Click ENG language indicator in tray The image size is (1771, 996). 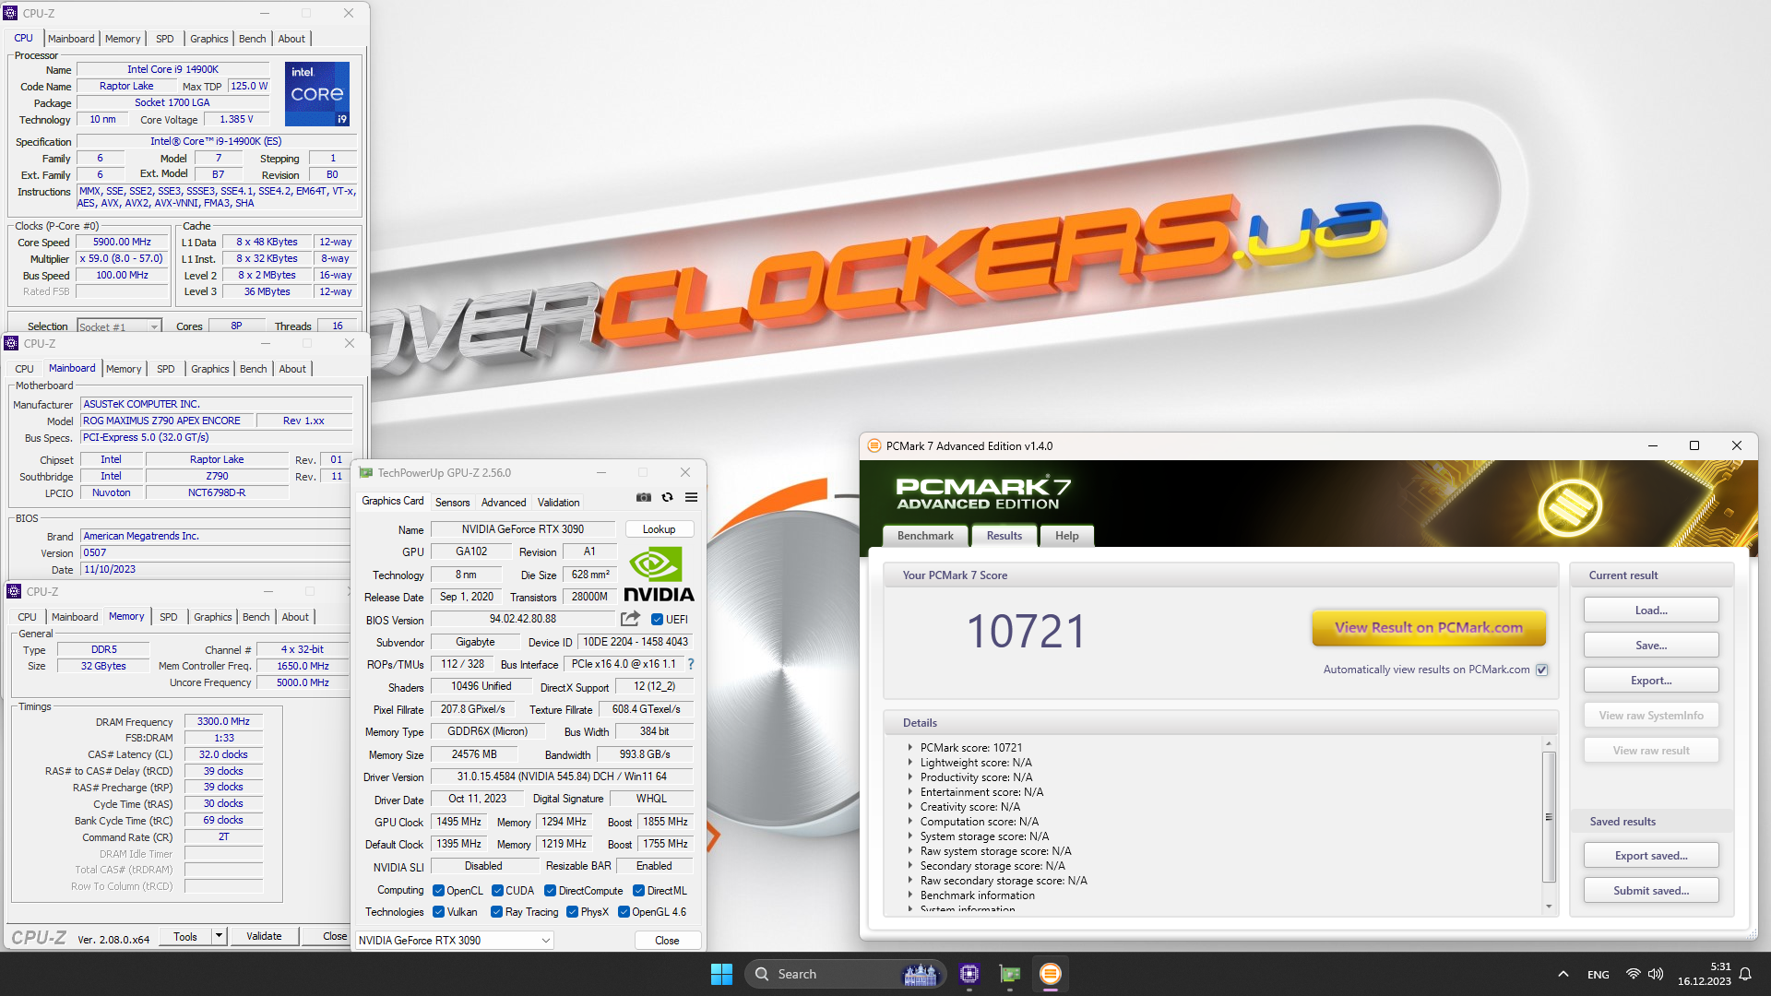(x=1599, y=974)
